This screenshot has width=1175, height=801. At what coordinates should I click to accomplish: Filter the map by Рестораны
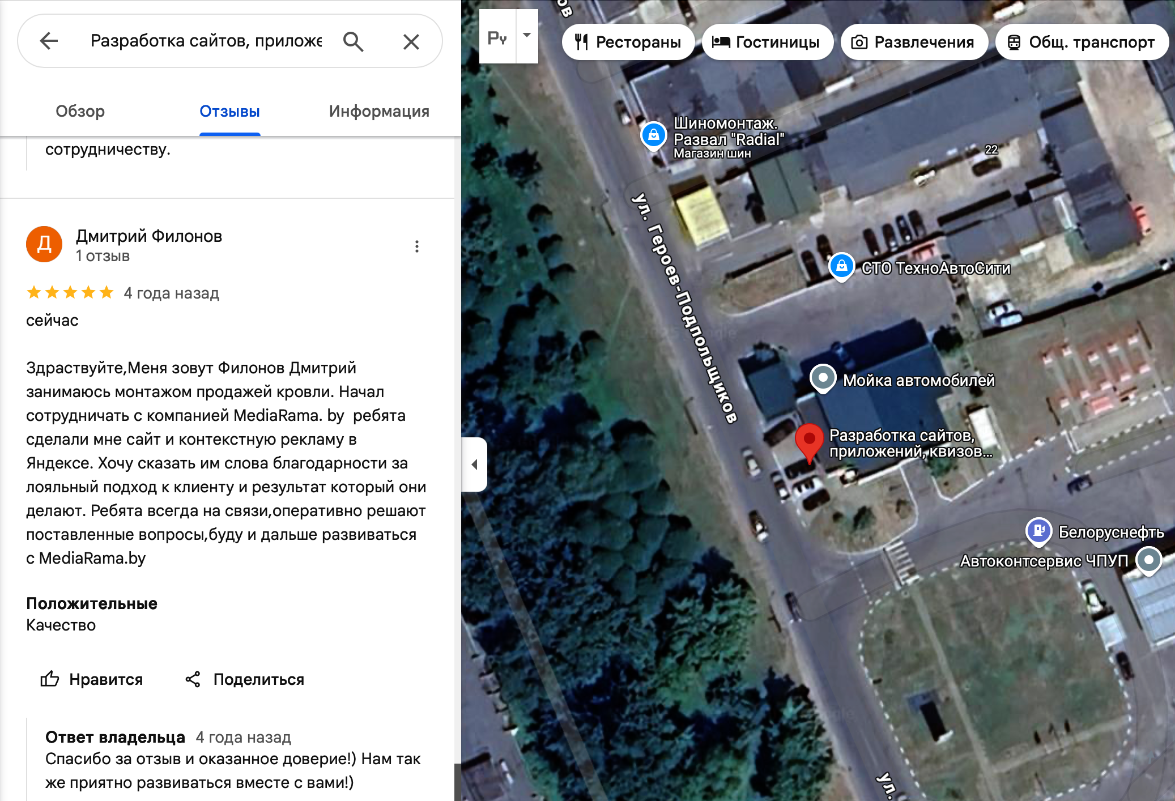coord(628,42)
